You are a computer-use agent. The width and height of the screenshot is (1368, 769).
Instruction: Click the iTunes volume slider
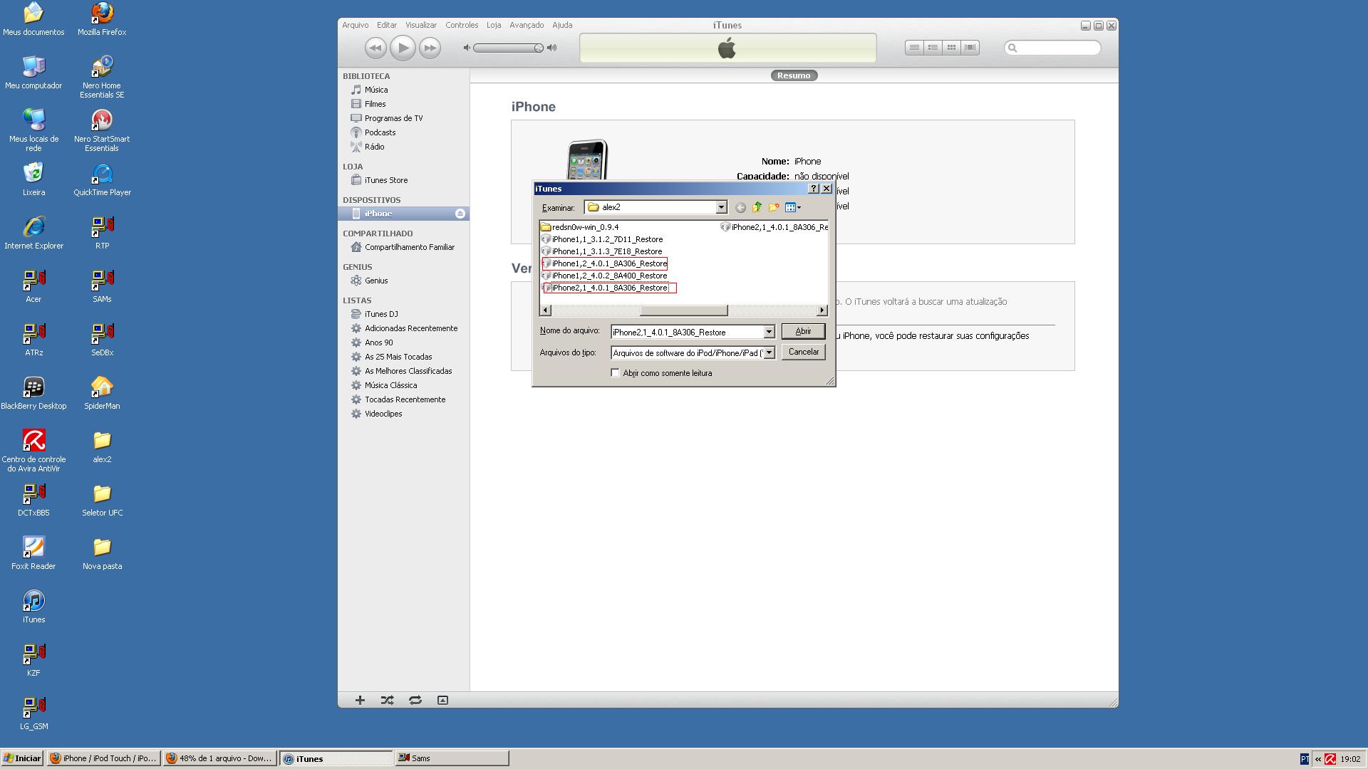click(508, 48)
